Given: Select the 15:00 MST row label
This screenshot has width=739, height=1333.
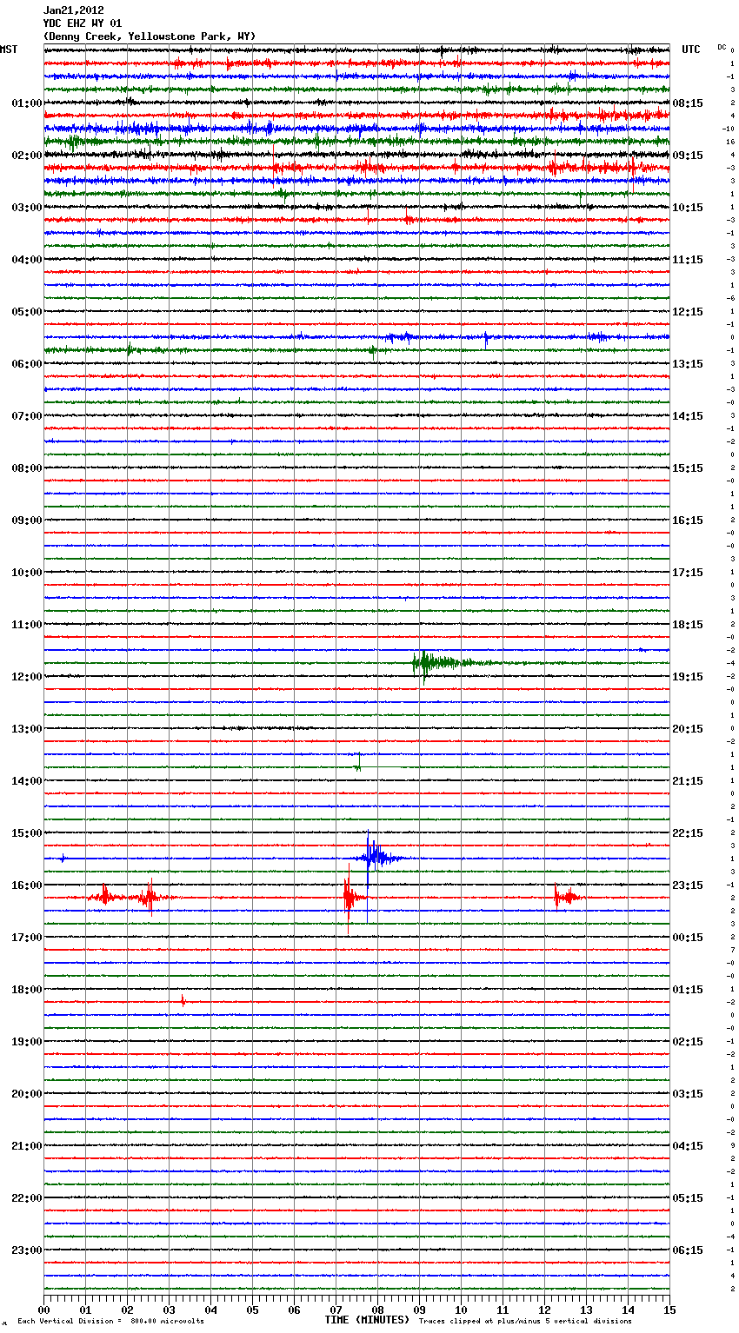Looking at the screenshot, I should tap(27, 833).
